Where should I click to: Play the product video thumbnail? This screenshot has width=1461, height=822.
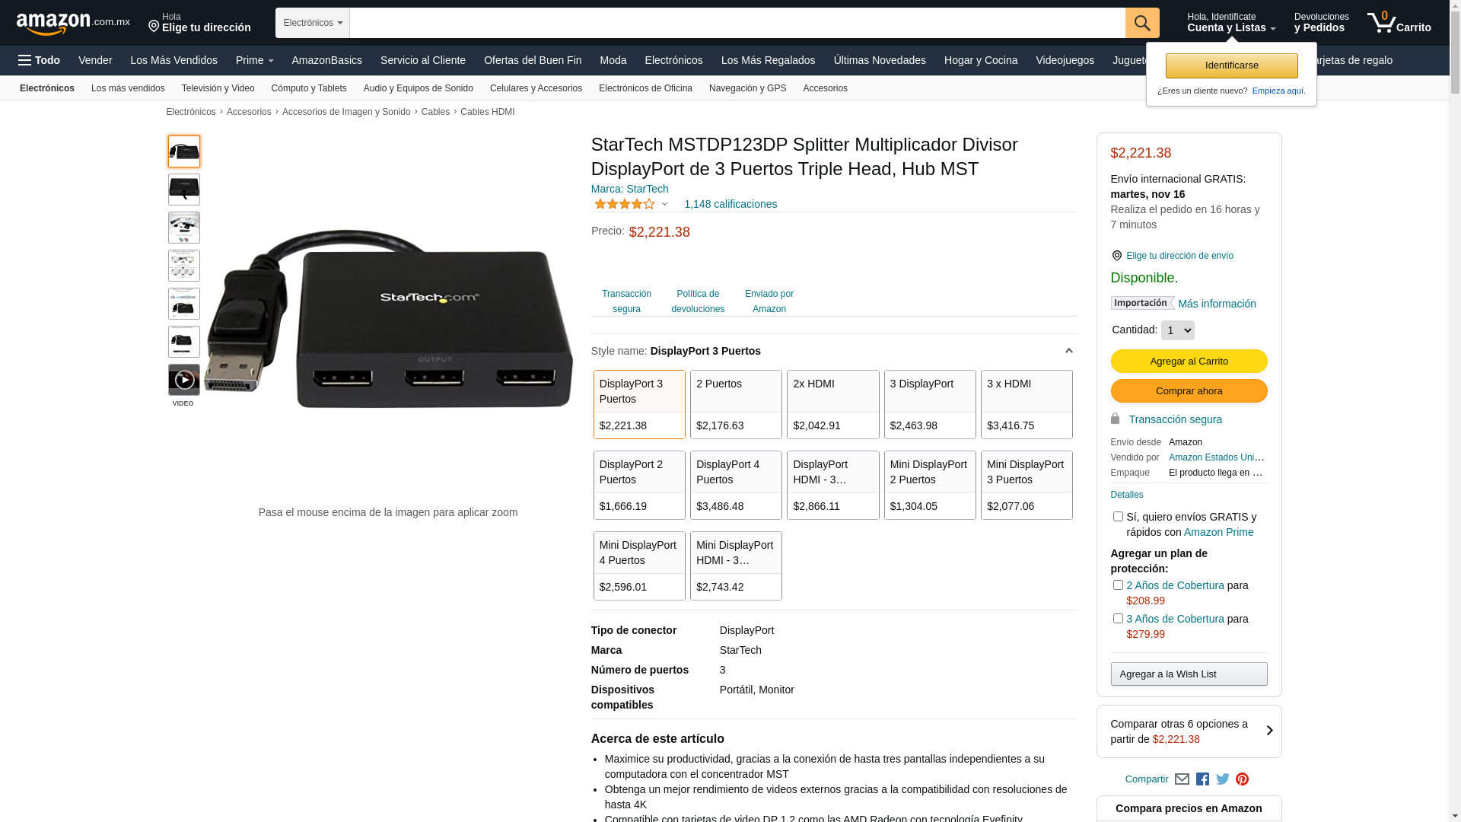click(183, 380)
